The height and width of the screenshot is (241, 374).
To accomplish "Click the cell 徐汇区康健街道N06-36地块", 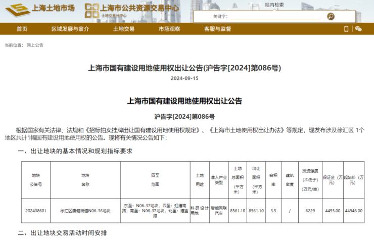I will 85,211.
